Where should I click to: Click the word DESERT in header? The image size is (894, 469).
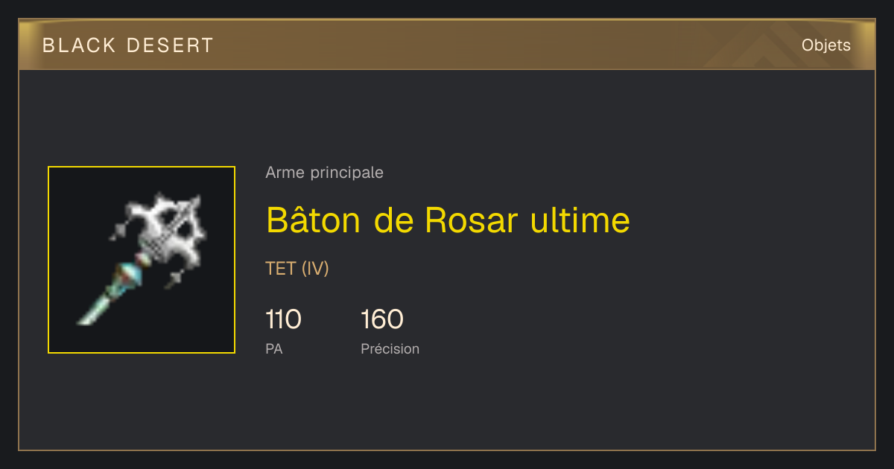click(171, 45)
